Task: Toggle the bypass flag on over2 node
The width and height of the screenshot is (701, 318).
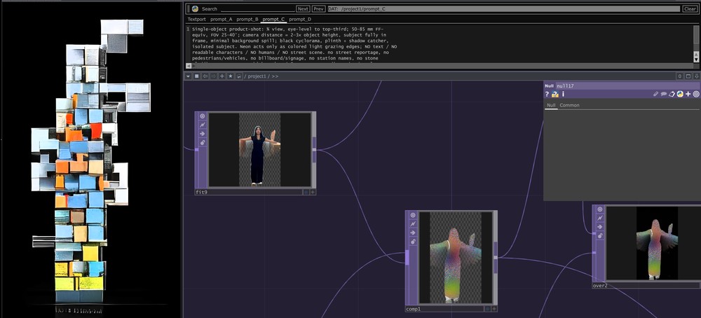Action: pos(600,219)
